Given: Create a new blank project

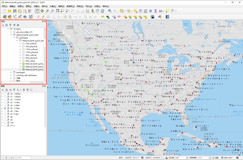Looking at the screenshot, I should click(5, 11).
